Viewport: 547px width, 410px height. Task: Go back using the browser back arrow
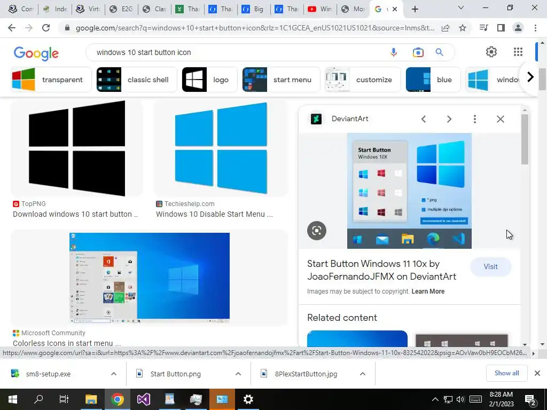[x=12, y=28]
